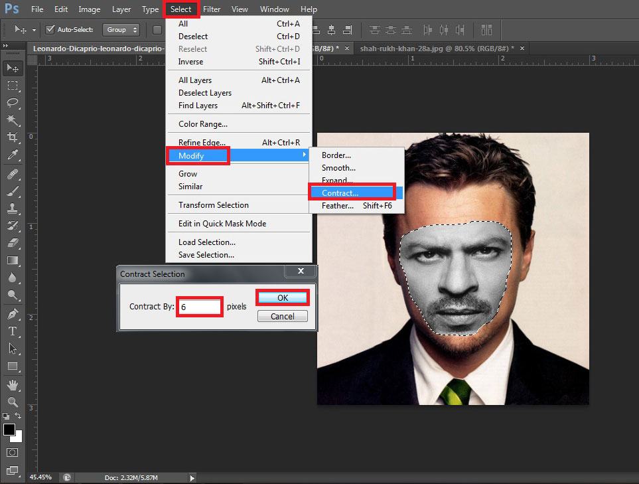Viewport: 639px width, 484px height.
Task: Select the History Brush tool
Action: click(x=13, y=226)
